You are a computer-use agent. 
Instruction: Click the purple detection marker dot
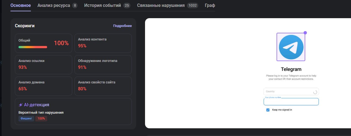point(305,33)
